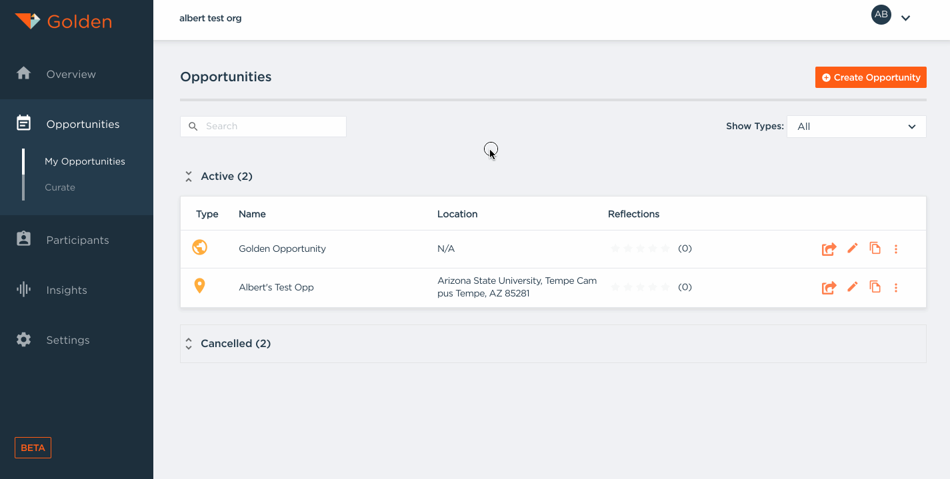Collapse the Active opportunities section
The height and width of the screenshot is (479, 950).
point(189,177)
